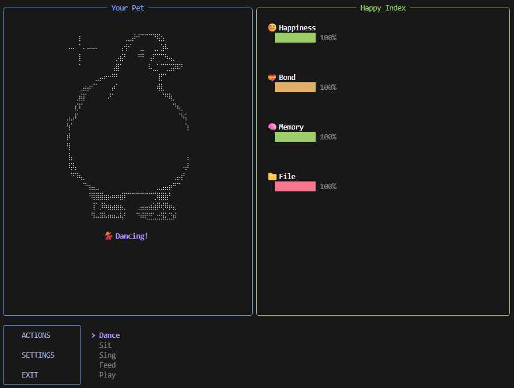Click the brain Memory emoji icon

pyautogui.click(x=272, y=127)
